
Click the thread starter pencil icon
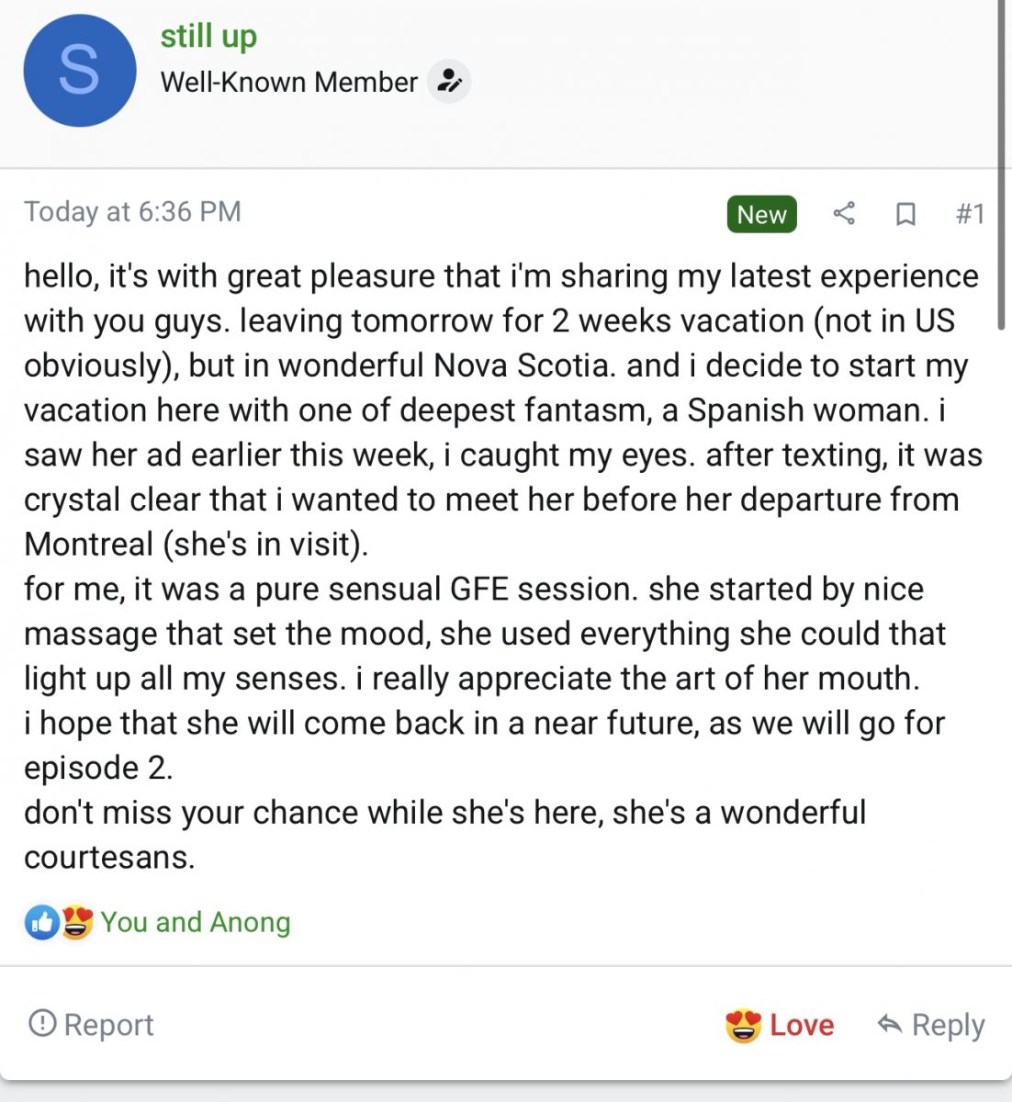coord(449,82)
